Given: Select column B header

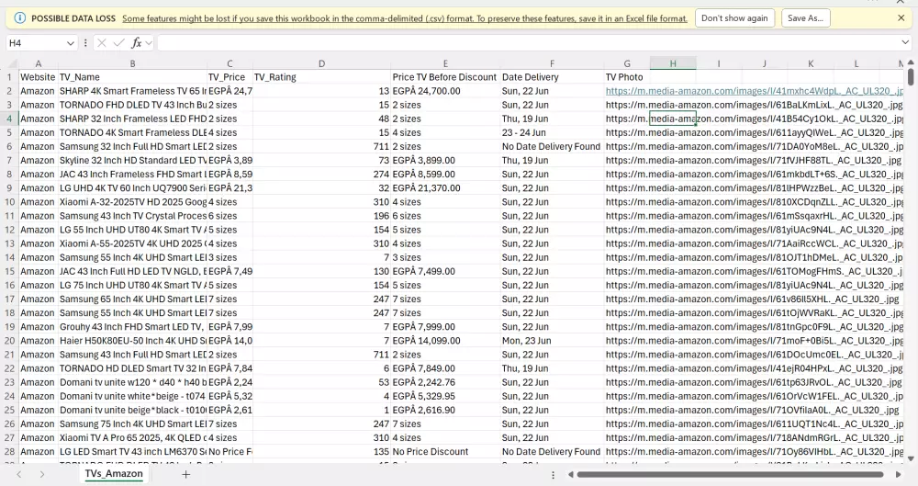Looking at the screenshot, I should (132, 63).
